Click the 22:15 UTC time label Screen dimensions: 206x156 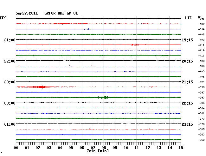(187, 103)
